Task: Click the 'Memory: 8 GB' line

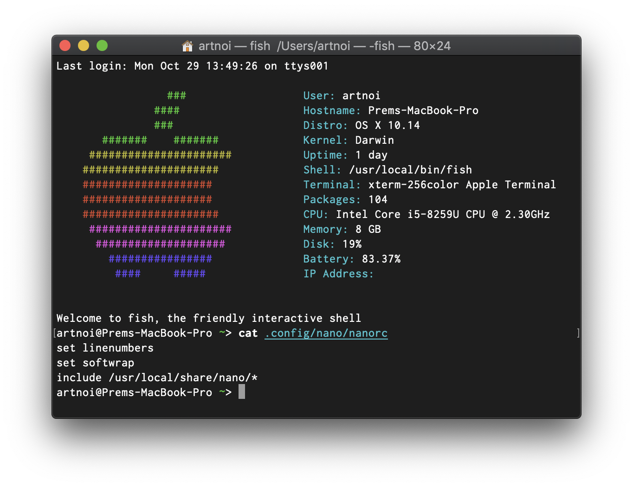Action: click(x=342, y=229)
